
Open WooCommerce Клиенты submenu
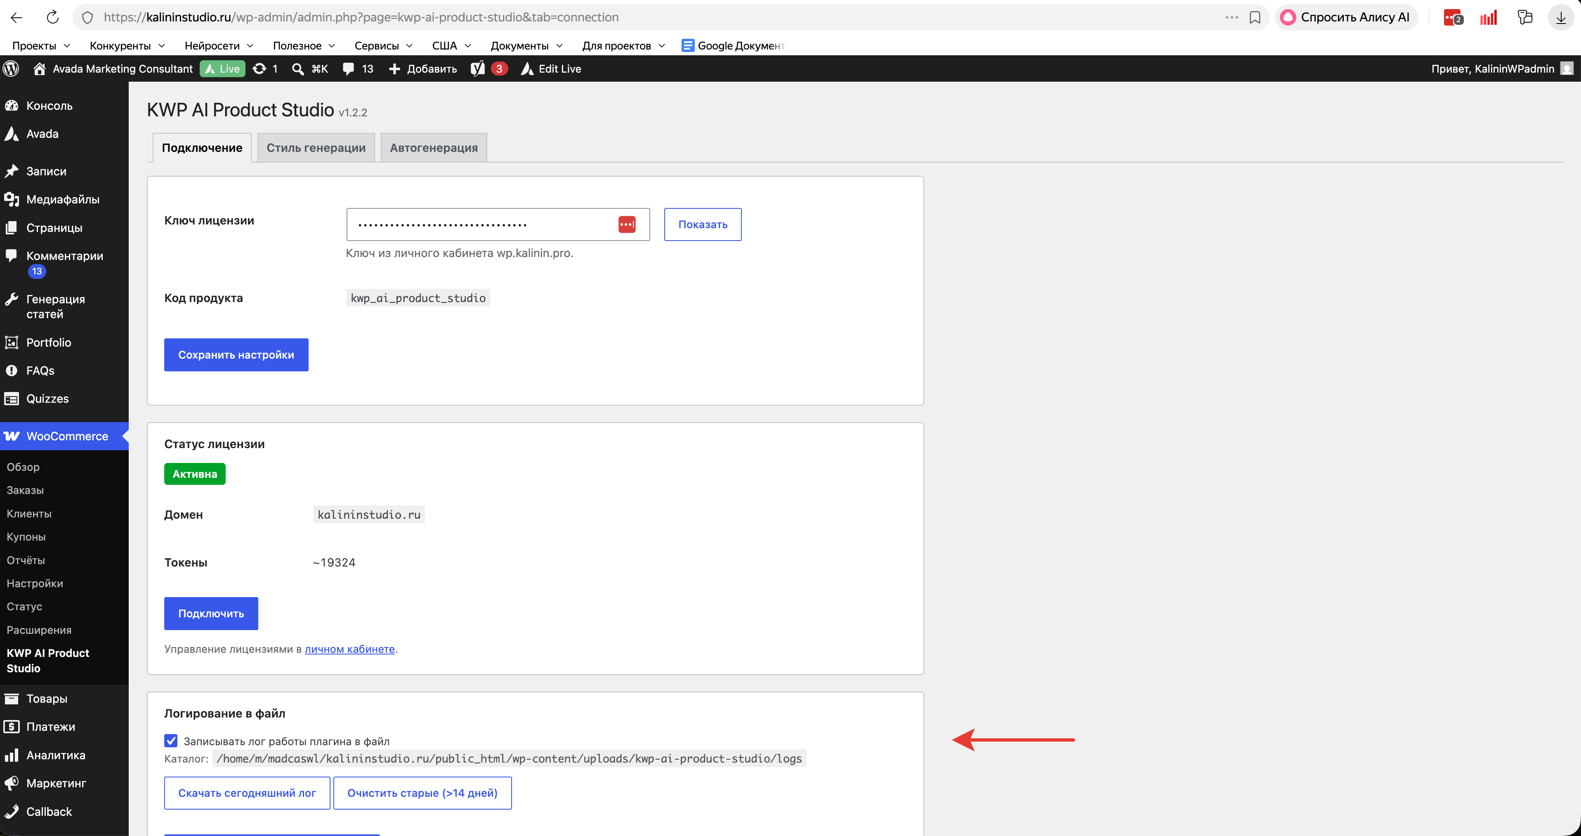[x=29, y=513]
